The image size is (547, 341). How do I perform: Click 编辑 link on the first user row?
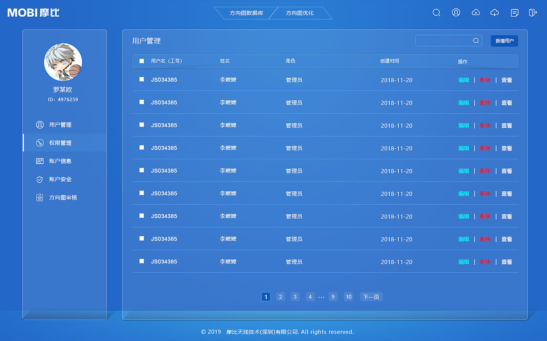pyautogui.click(x=463, y=80)
